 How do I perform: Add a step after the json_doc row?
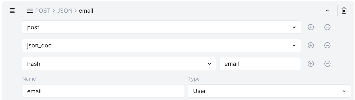311,45
